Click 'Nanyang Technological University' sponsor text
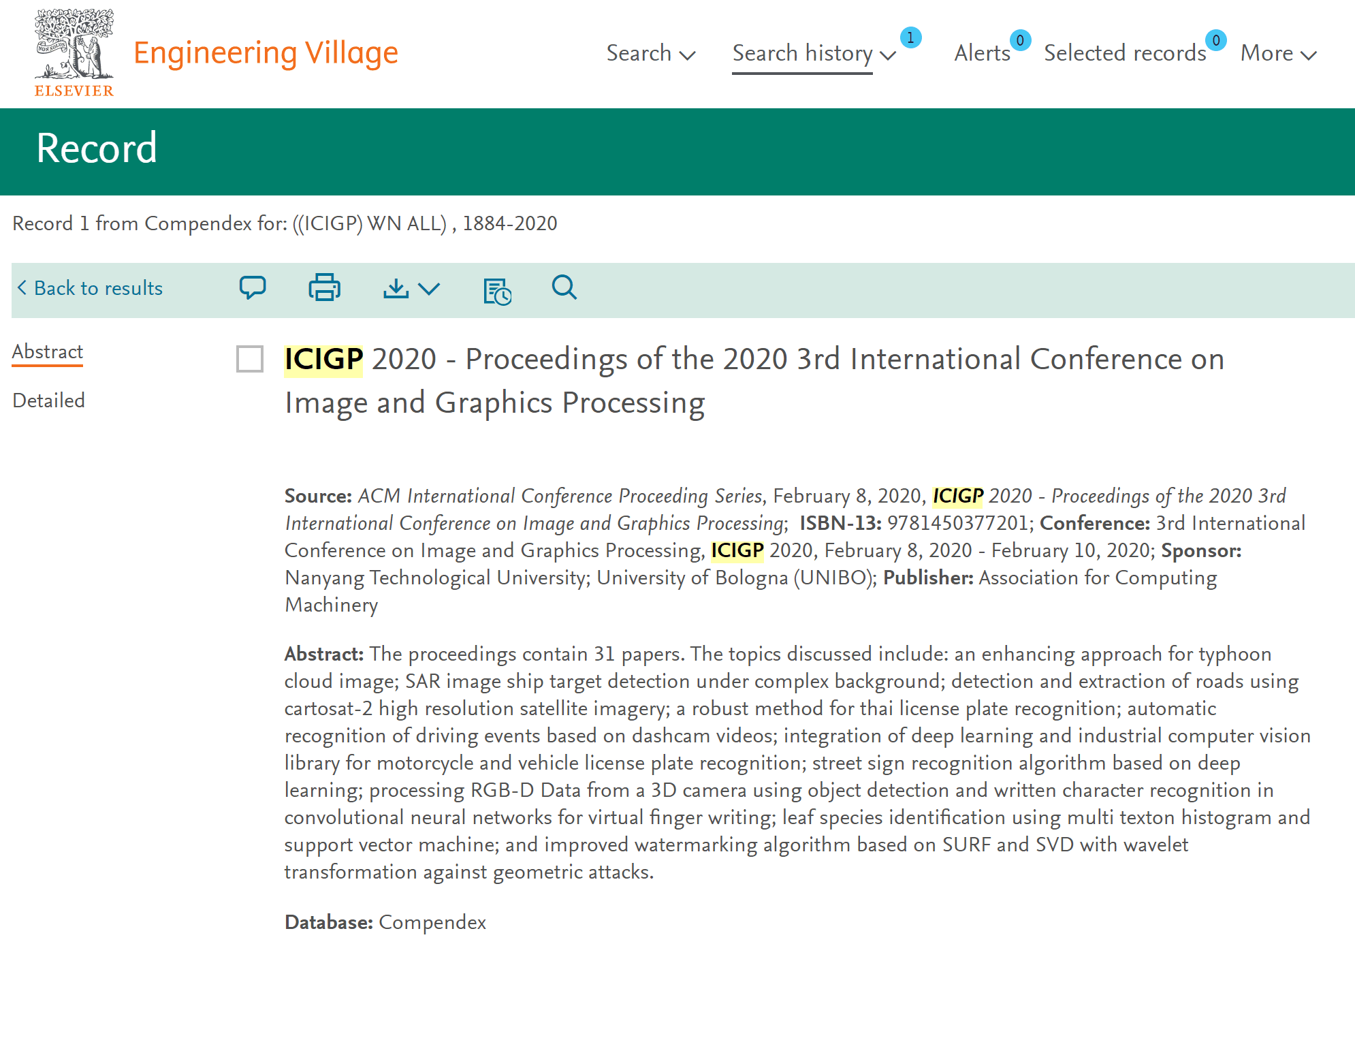1355x1040 pixels. click(435, 578)
